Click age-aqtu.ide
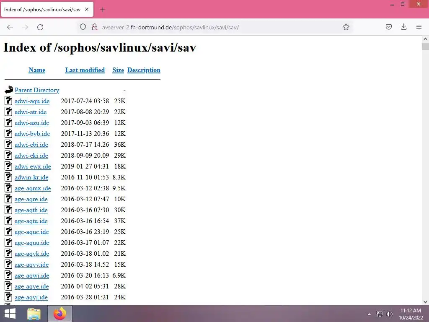The height and width of the screenshot is (322, 429). point(31,221)
